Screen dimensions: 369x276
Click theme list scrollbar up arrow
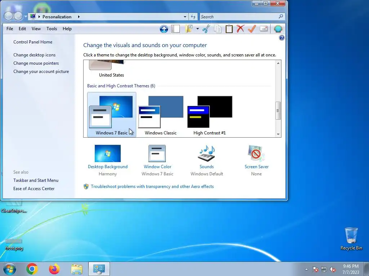click(x=278, y=63)
